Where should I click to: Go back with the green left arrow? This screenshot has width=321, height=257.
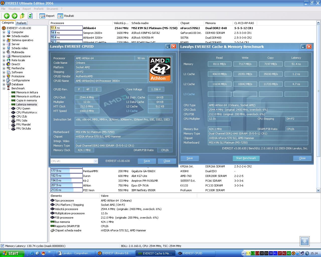coord(7,16)
